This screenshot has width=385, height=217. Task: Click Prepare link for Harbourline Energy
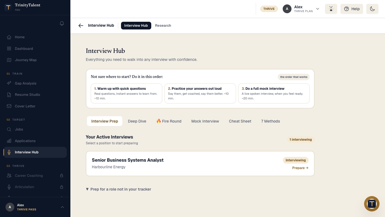click(300, 168)
